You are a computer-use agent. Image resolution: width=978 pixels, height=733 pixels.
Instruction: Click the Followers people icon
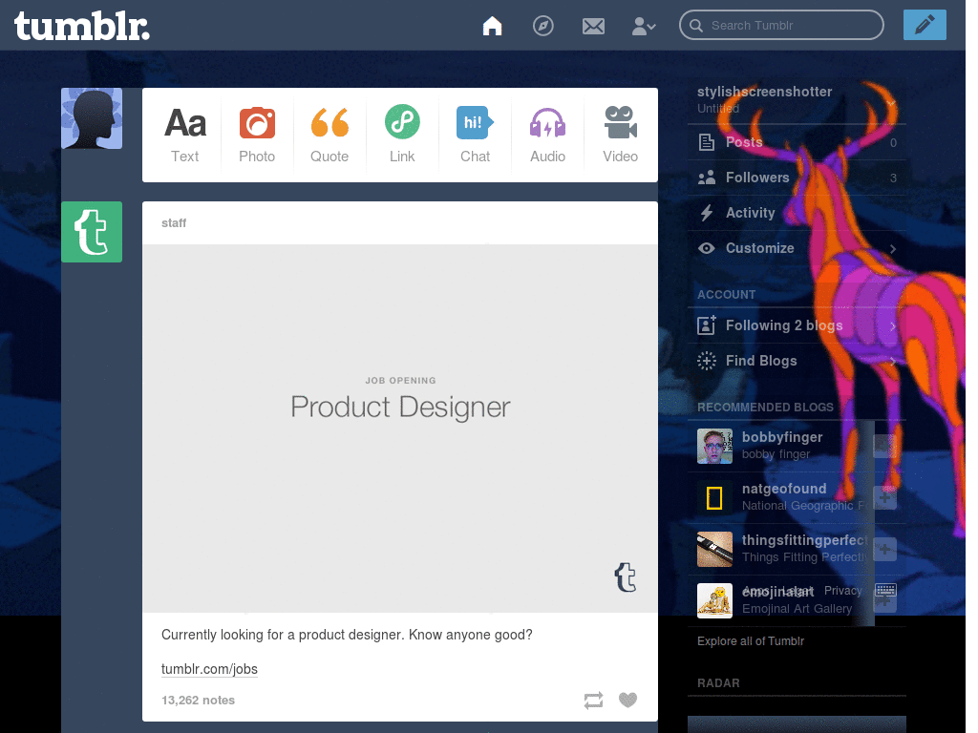point(706,178)
